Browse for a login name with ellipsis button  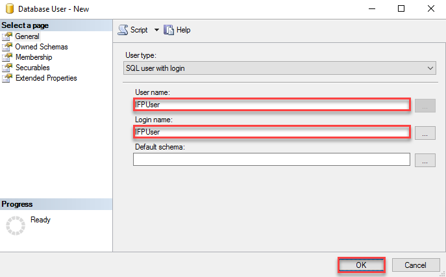coord(425,133)
